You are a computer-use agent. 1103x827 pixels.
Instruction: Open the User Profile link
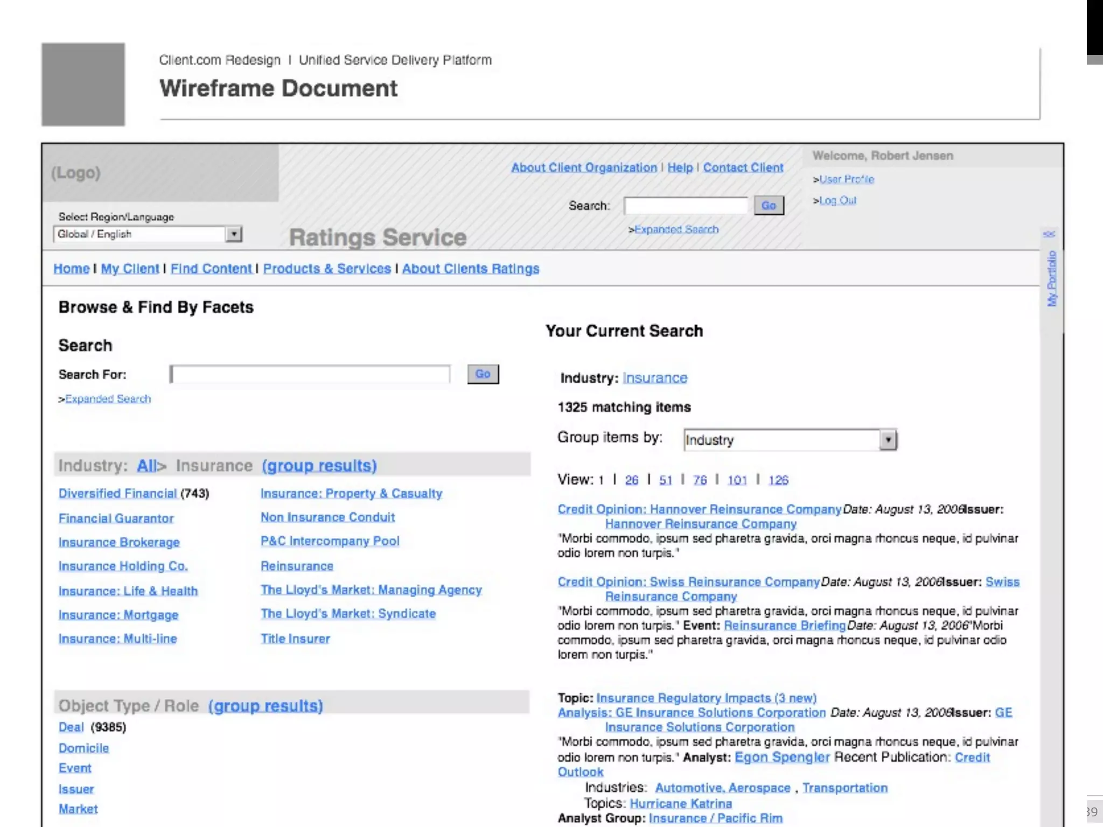coord(846,179)
